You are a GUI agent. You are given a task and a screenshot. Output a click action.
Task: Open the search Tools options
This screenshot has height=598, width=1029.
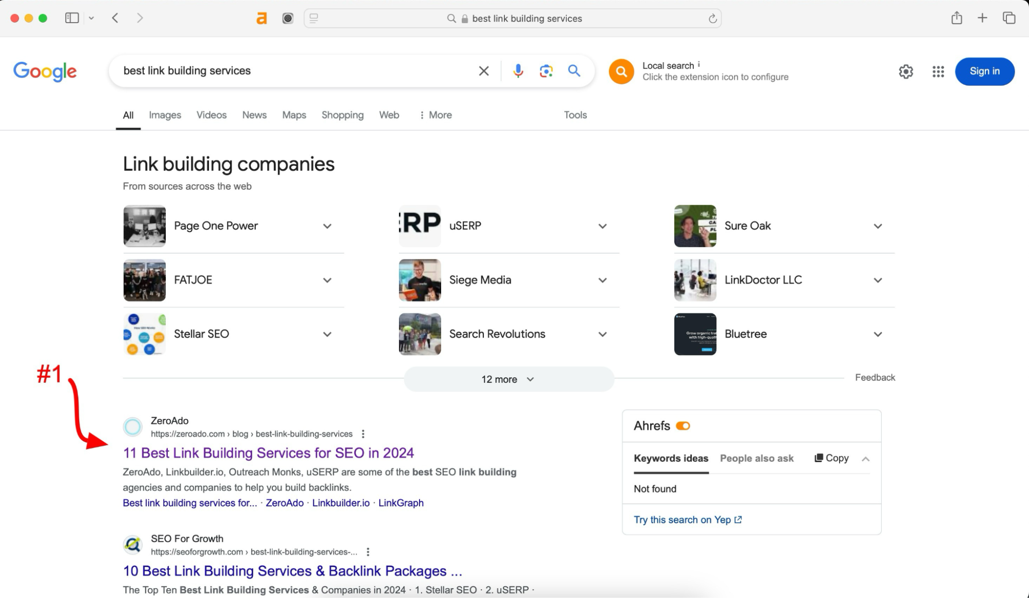(x=575, y=115)
